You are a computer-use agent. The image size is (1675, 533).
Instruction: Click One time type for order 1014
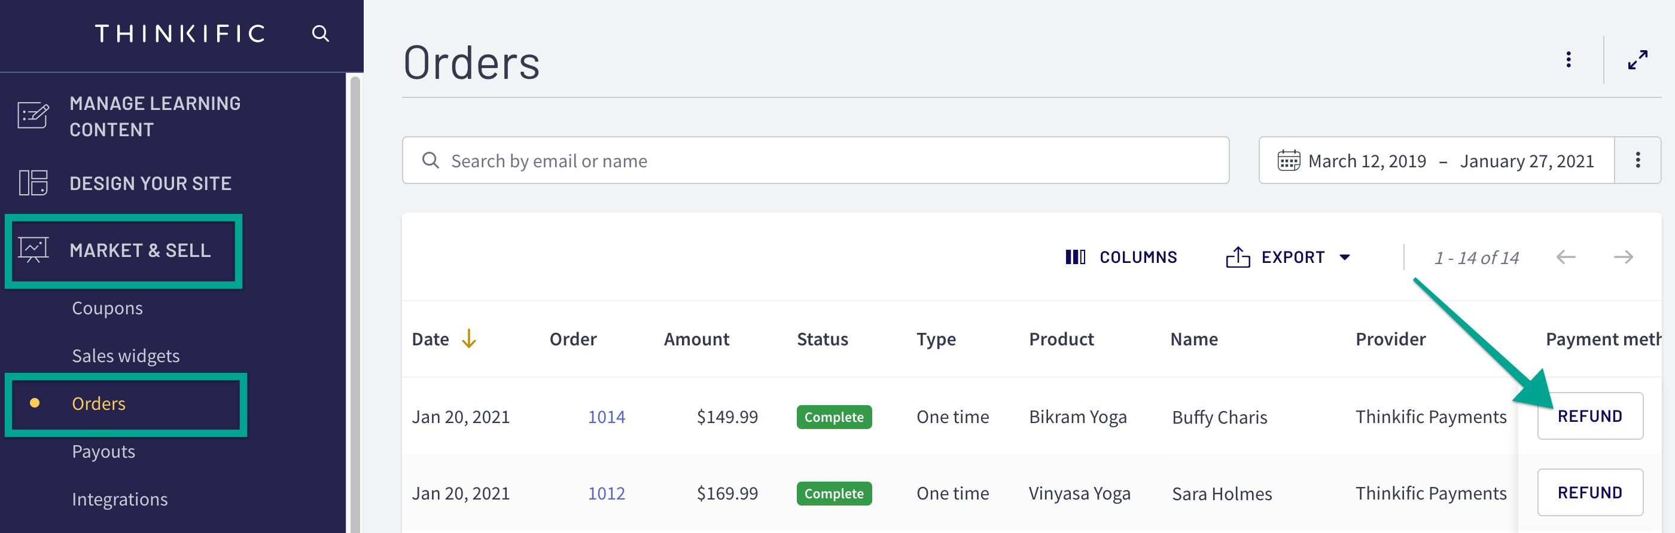[952, 417]
